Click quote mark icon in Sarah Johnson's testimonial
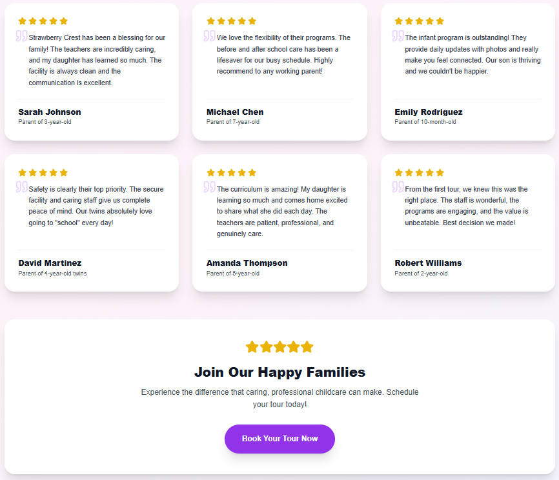This screenshot has width=559, height=480. [x=22, y=36]
